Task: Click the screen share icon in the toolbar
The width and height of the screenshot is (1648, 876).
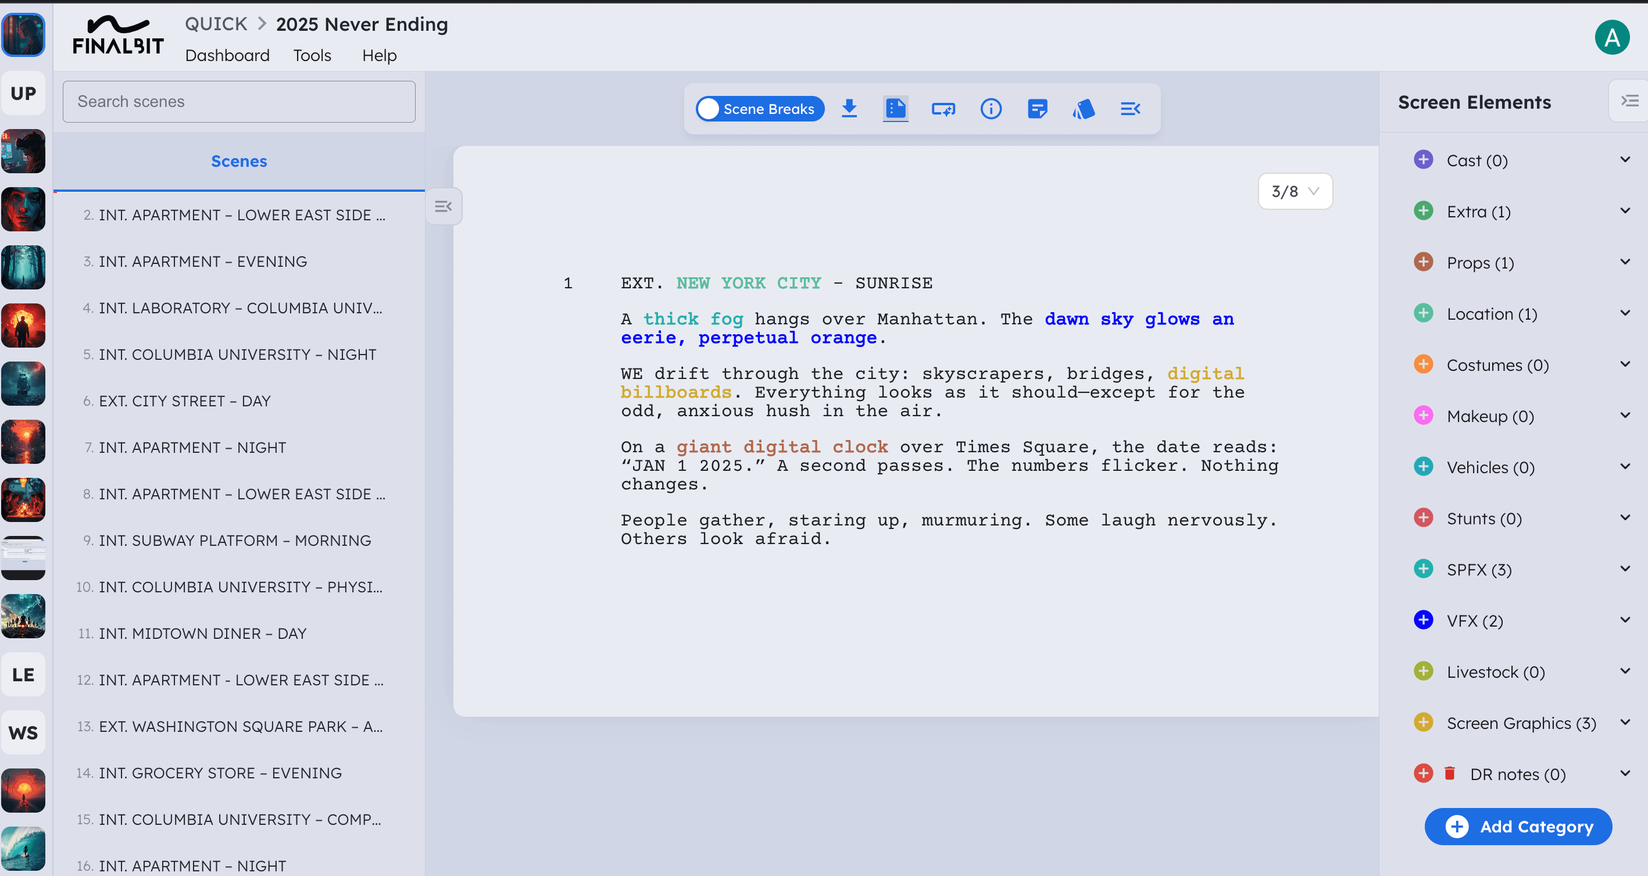Action: 943,109
